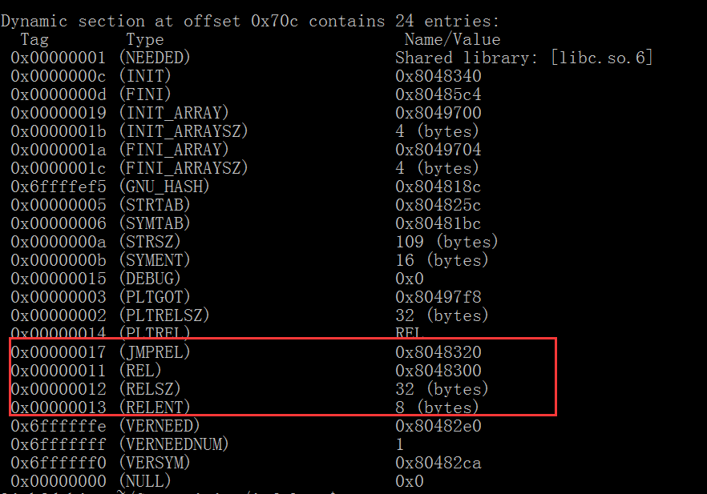
Task: Select the STRTAB value 0x804825c
Action: pyautogui.click(x=438, y=205)
